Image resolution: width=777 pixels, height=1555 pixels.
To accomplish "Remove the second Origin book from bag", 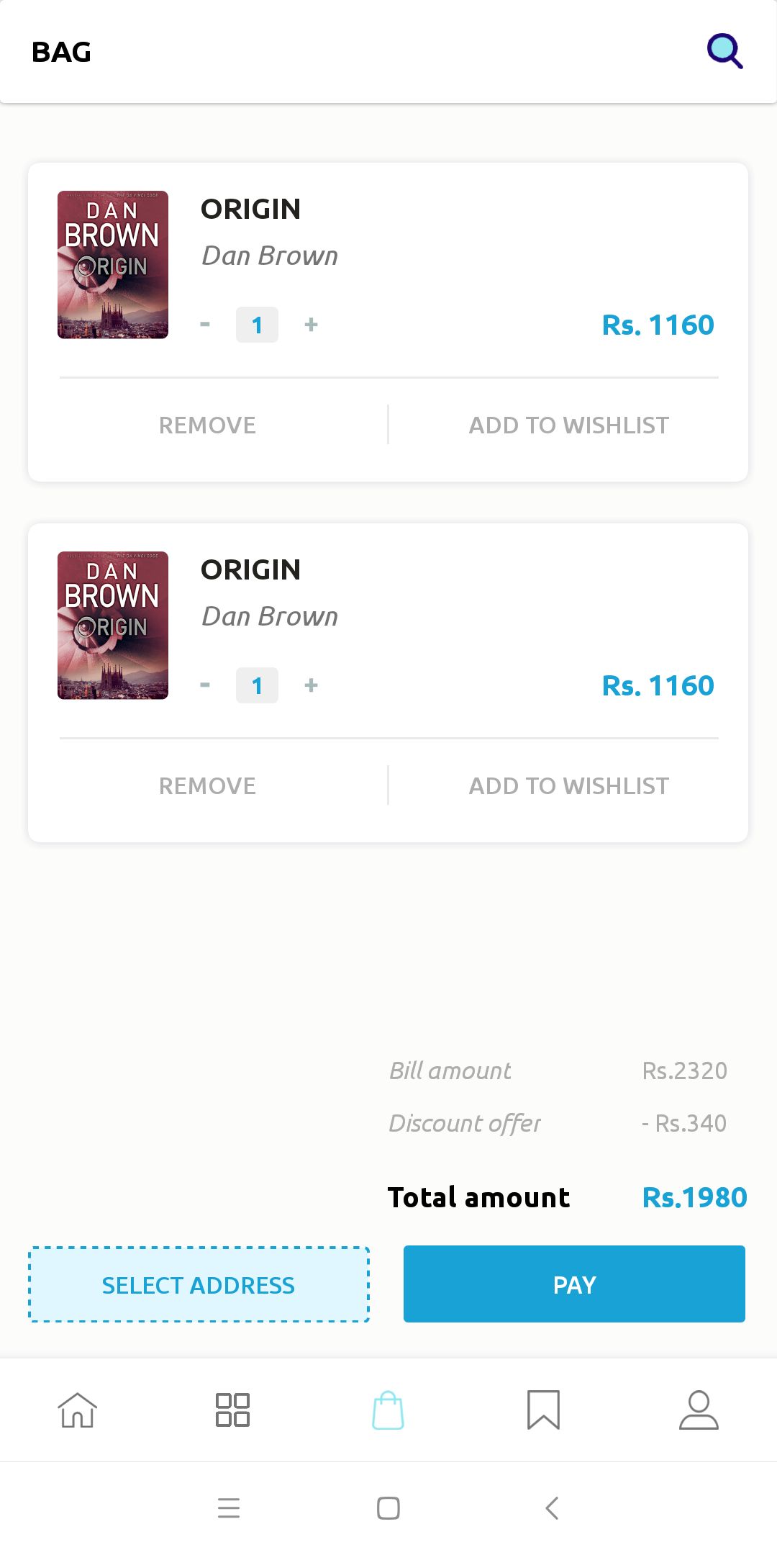I will click(x=207, y=786).
